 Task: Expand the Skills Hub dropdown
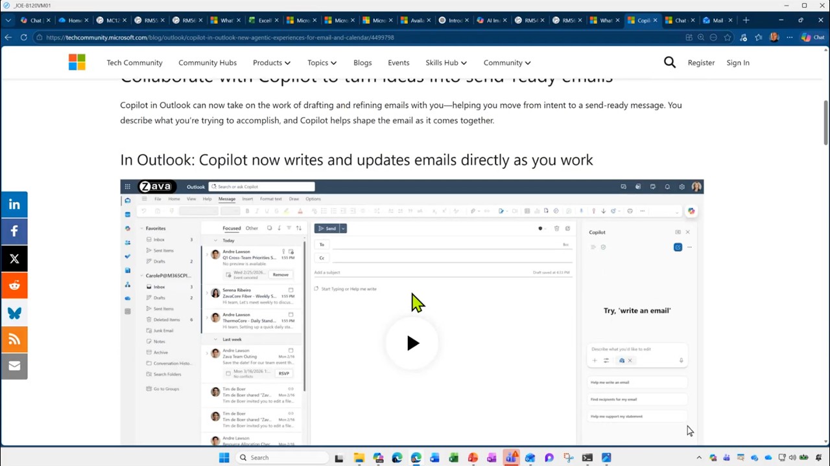click(446, 63)
